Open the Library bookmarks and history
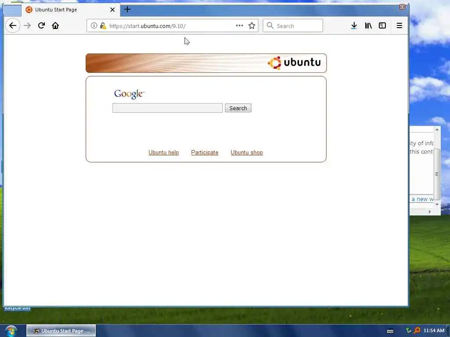The image size is (450, 337). pos(368,26)
